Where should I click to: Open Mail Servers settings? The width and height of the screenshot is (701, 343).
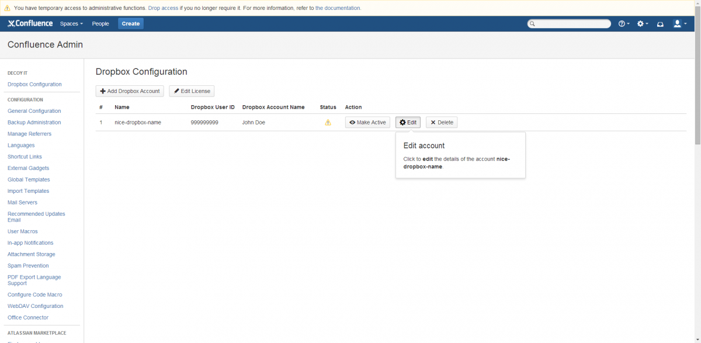[22, 203]
